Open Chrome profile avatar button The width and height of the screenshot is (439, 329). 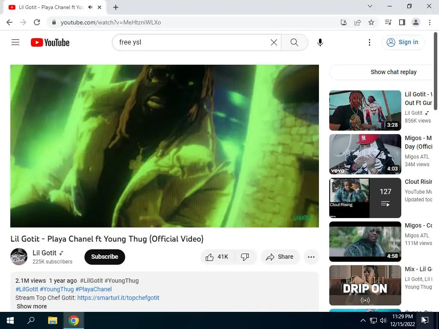(416, 22)
